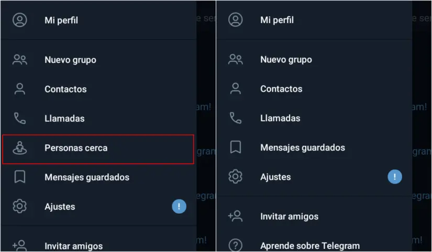Choose Invitar amigos in the right menu
The width and height of the screenshot is (432, 252).
(x=289, y=216)
